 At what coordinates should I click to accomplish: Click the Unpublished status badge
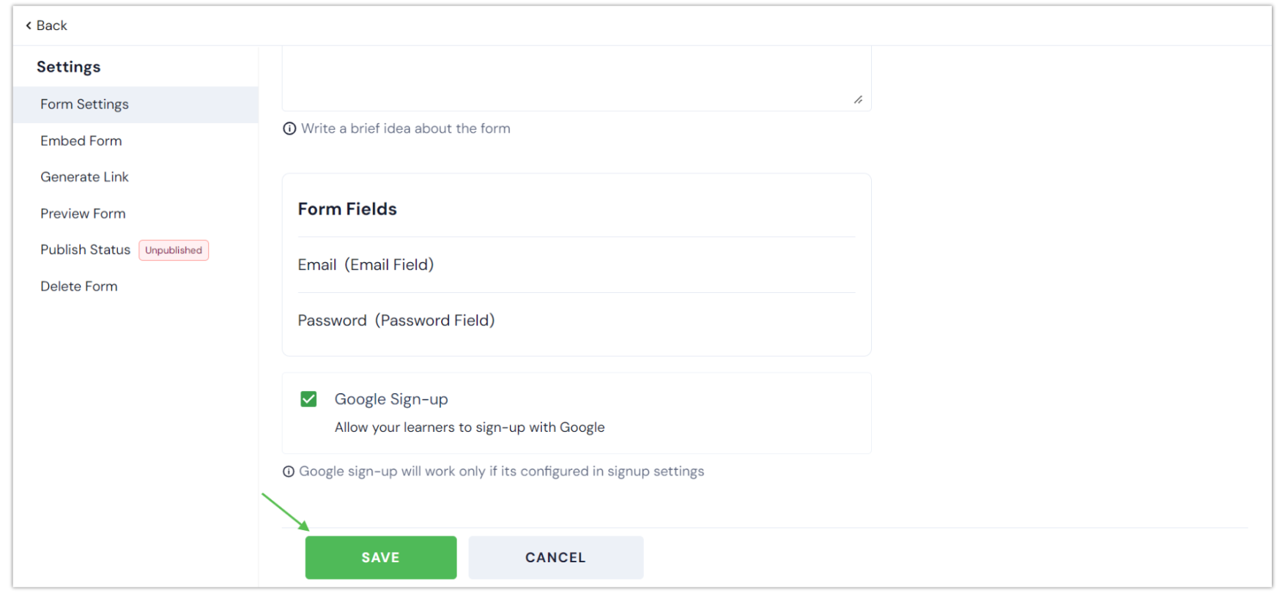[x=174, y=250]
